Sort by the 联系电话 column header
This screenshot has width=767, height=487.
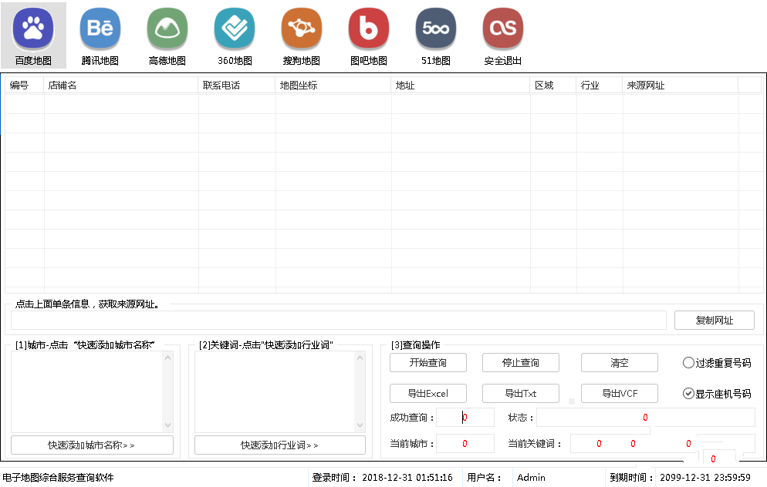coord(237,85)
